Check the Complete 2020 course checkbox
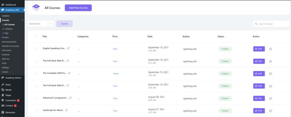This screenshot has width=291, height=117. 37,74
